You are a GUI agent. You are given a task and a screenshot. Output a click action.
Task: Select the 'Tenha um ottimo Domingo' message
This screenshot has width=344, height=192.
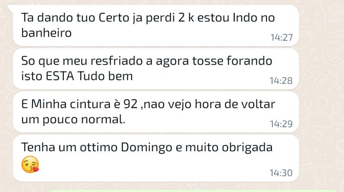click(156, 158)
